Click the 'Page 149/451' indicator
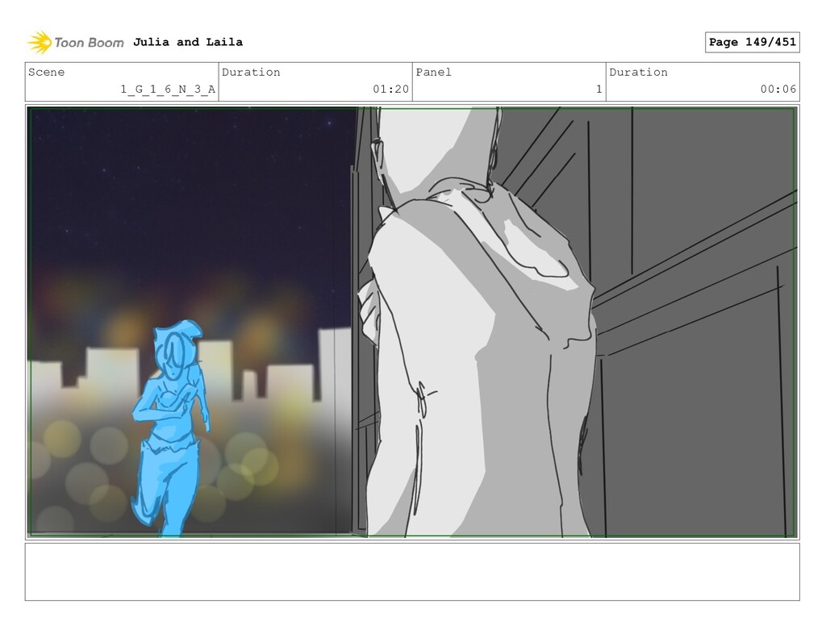Image resolution: width=826 pixels, height=638 pixels. (x=753, y=42)
